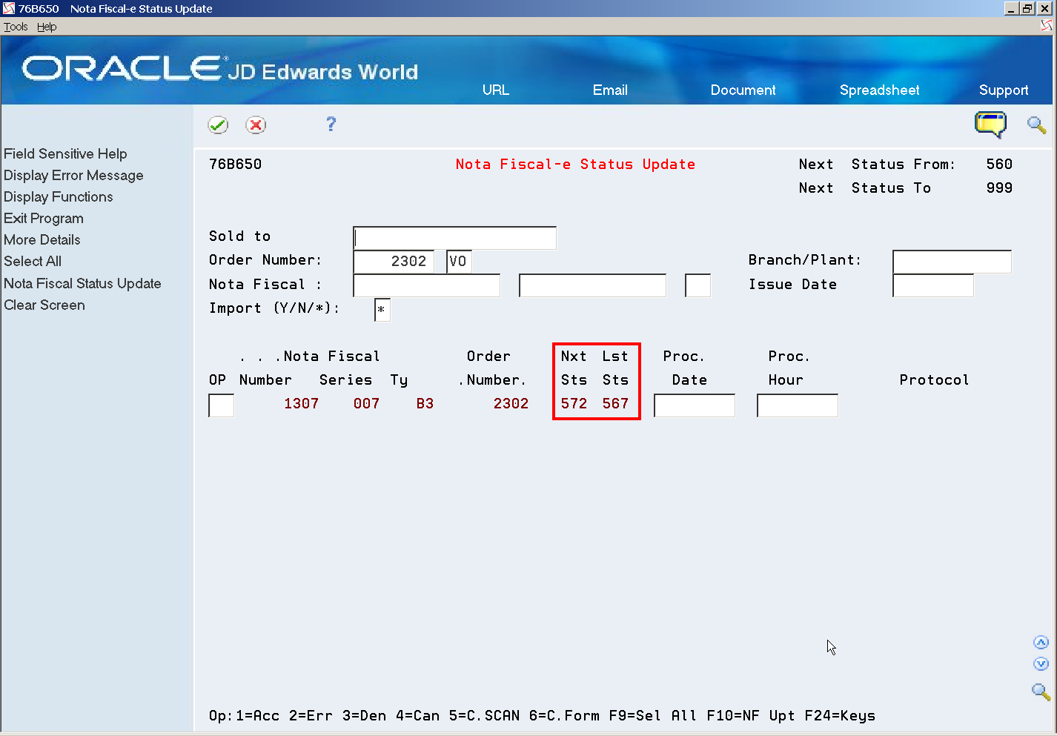Choose Display Functions in the sidebar
Image resolution: width=1057 pixels, height=736 pixels.
click(x=59, y=196)
